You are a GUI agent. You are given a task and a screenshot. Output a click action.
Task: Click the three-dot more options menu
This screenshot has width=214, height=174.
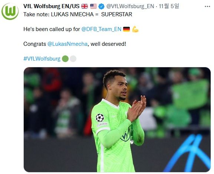(x=207, y=6)
